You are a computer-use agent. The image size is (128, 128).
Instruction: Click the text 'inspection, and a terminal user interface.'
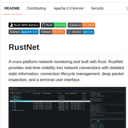[x=45, y=80]
